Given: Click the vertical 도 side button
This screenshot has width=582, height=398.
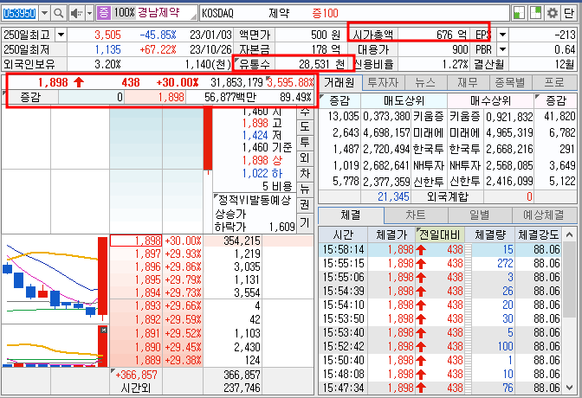Looking at the screenshot, I should pos(305,126).
